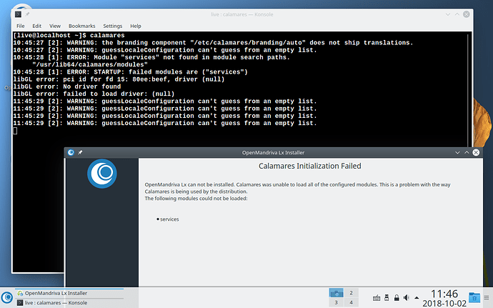The width and height of the screenshot is (493, 308).
Task: Switch to virtual desktop 3 in pager
Action: point(336,302)
